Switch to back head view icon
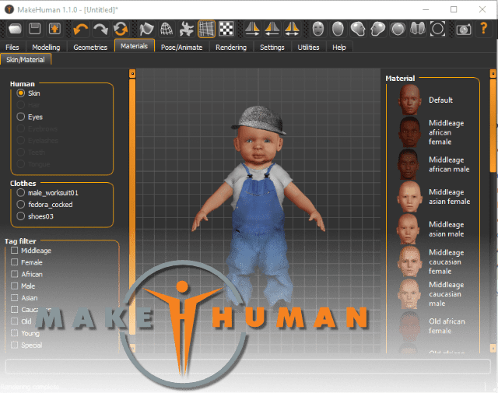The width and height of the screenshot is (498, 393). tap(338, 30)
